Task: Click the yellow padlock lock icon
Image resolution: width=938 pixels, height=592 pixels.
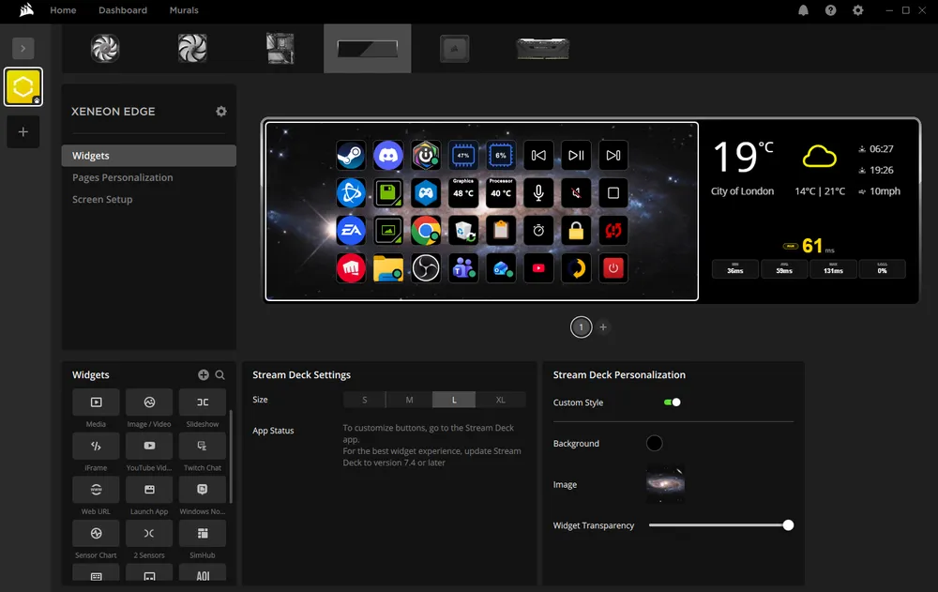Action: coord(576,231)
